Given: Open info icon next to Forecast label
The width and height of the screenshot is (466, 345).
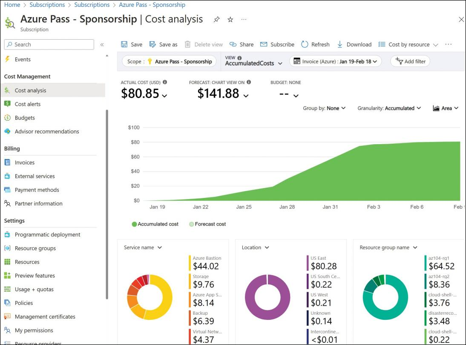Looking at the screenshot, I should pos(249,82).
